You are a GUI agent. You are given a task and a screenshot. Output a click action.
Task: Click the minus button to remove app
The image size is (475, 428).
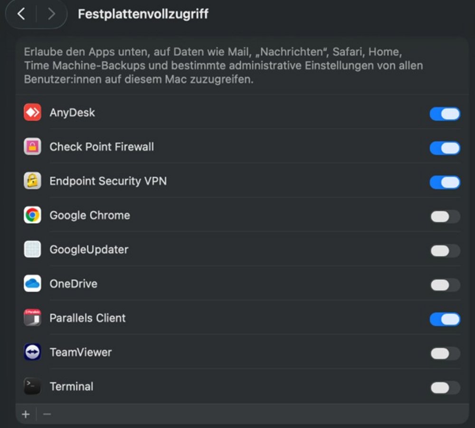click(x=47, y=414)
